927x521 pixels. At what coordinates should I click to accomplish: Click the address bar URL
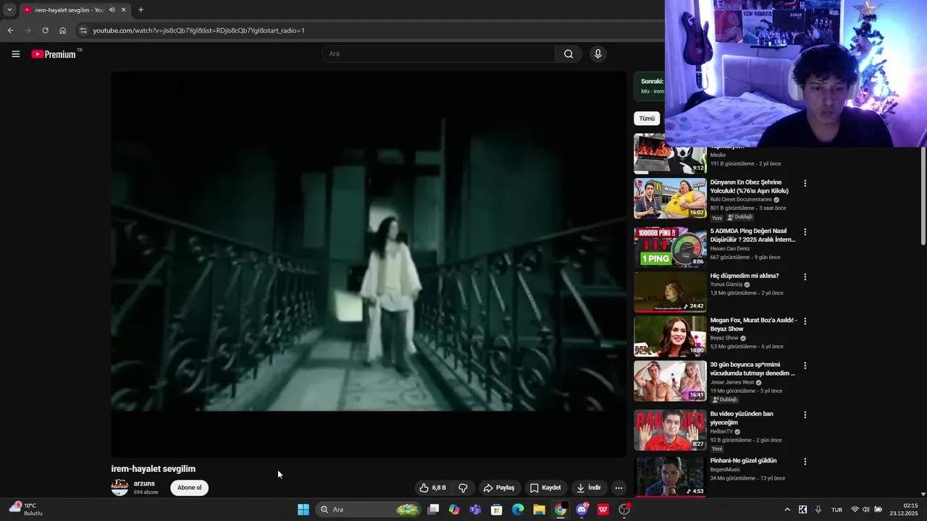pyautogui.click(x=198, y=30)
